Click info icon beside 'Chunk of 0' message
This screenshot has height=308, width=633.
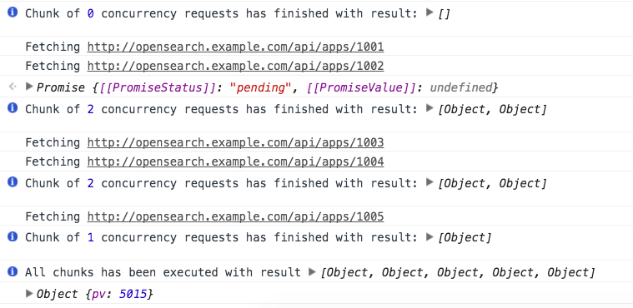[13, 12]
